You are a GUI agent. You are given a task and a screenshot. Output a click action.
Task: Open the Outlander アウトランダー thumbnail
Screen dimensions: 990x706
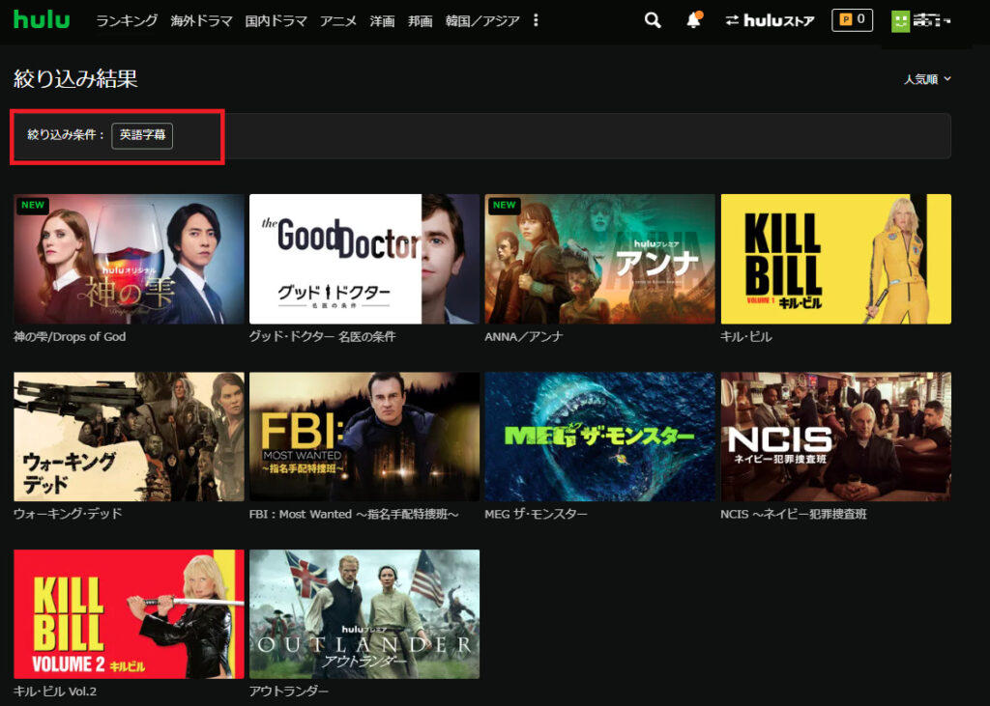click(364, 614)
